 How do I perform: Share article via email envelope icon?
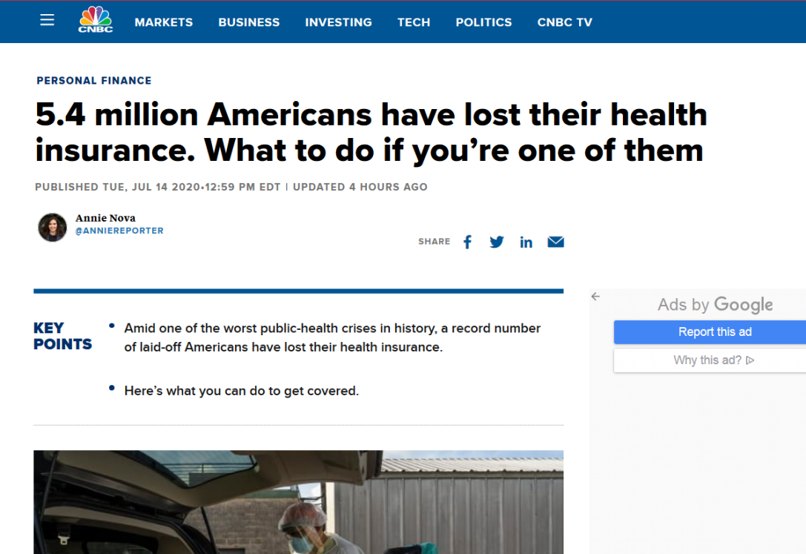[555, 242]
